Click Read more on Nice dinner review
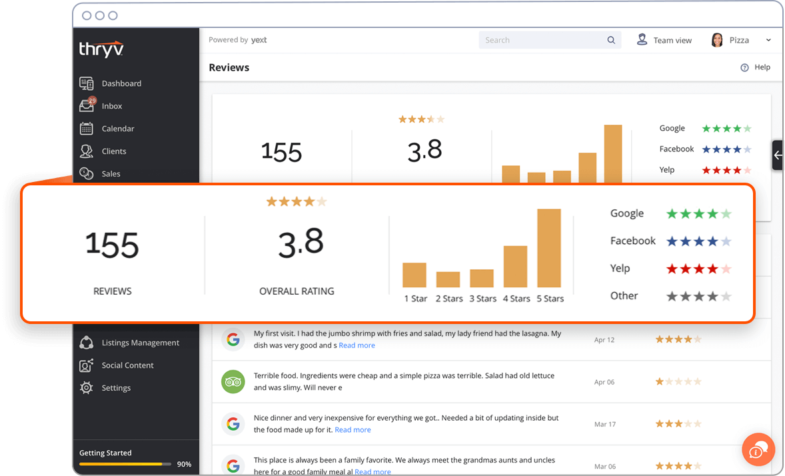Image resolution: width=785 pixels, height=476 pixels. point(353,430)
